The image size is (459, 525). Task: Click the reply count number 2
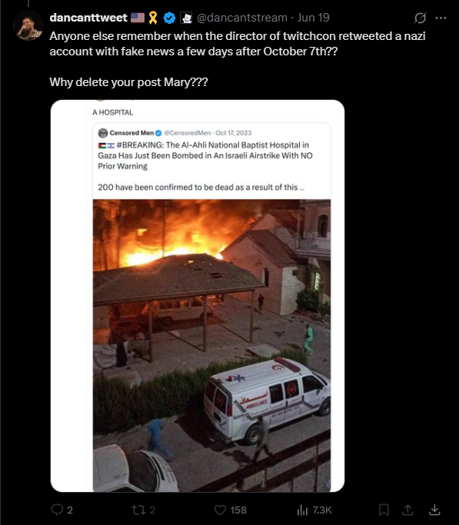coord(70,510)
